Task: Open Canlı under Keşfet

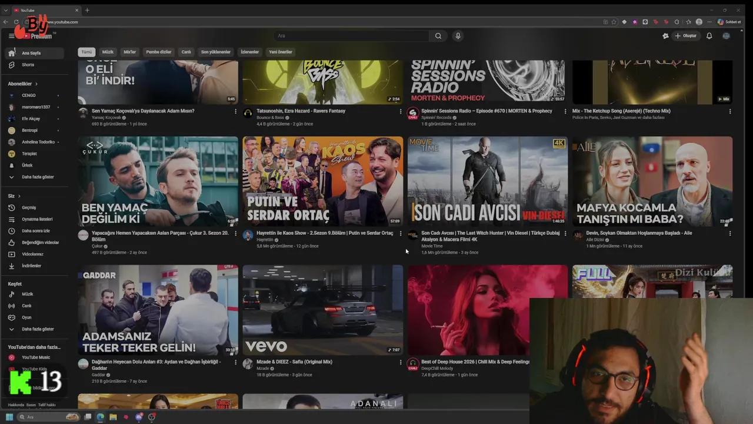Action: point(35,306)
